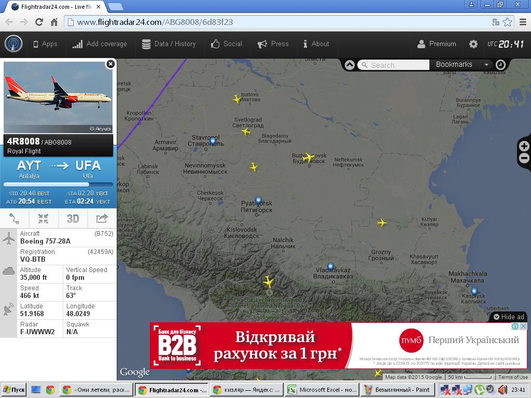Click the playback clock icon

click(500, 65)
